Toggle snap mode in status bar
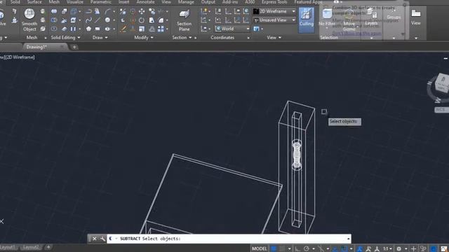This screenshot has height=252, width=449. (282, 249)
